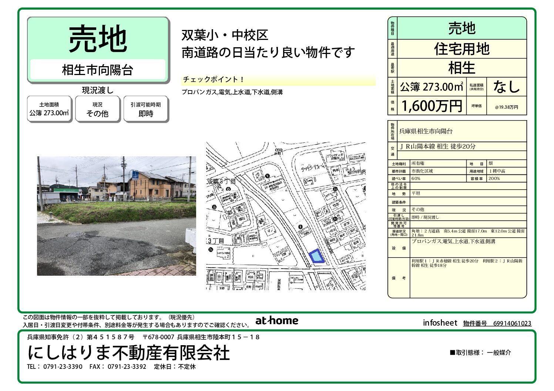
Task: Select the 1,600万円 price
Action: click(x=432, y=106)
